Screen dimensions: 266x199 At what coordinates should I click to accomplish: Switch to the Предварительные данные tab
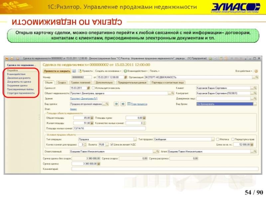click(132, 83)
